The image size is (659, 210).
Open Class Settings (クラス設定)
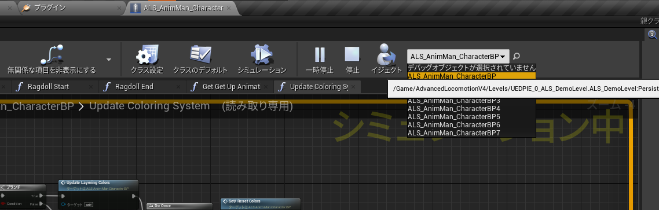pyautogui.click(x=147, y=59)
